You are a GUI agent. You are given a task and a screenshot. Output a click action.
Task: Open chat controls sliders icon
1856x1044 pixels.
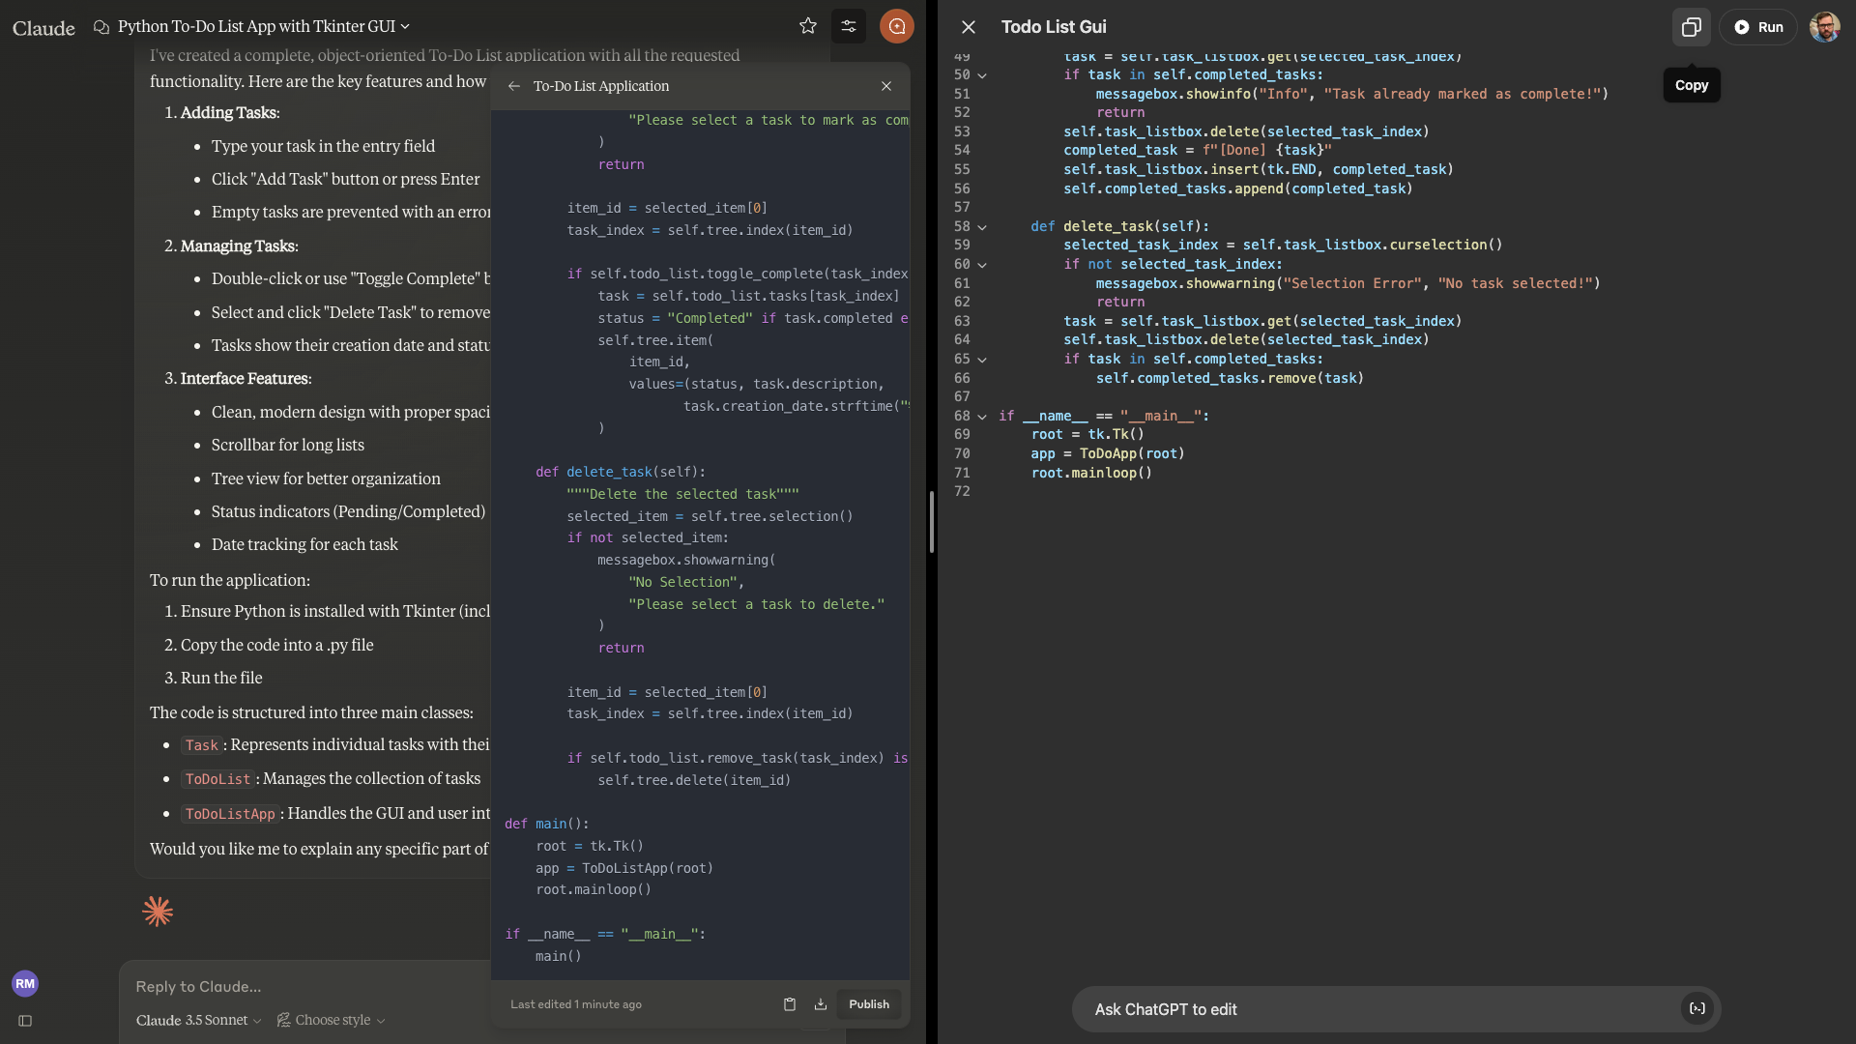tap(849, 26)
